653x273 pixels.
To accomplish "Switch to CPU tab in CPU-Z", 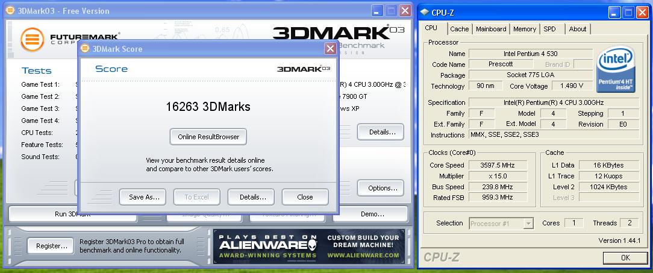I will (431, 28).
